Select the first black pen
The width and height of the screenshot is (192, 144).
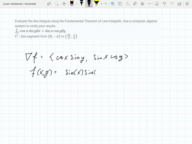click(82, 3)
